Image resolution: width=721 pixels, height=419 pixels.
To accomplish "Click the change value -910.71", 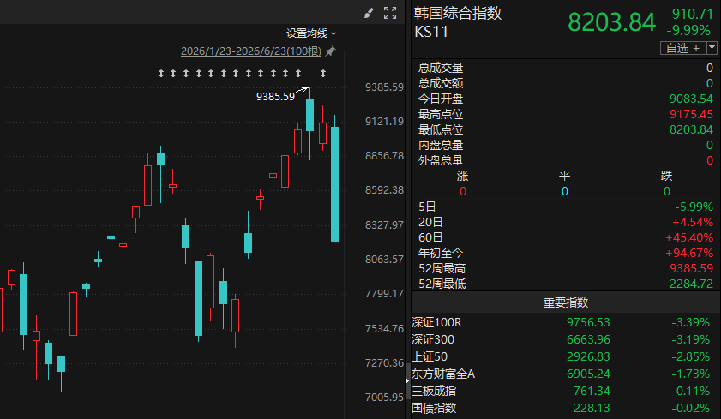I will point(689,15).
